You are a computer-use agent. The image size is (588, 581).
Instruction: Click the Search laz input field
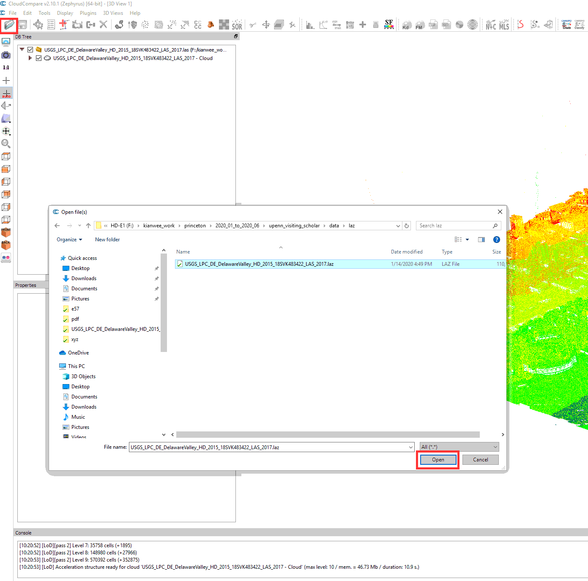[x=454, y=226]
